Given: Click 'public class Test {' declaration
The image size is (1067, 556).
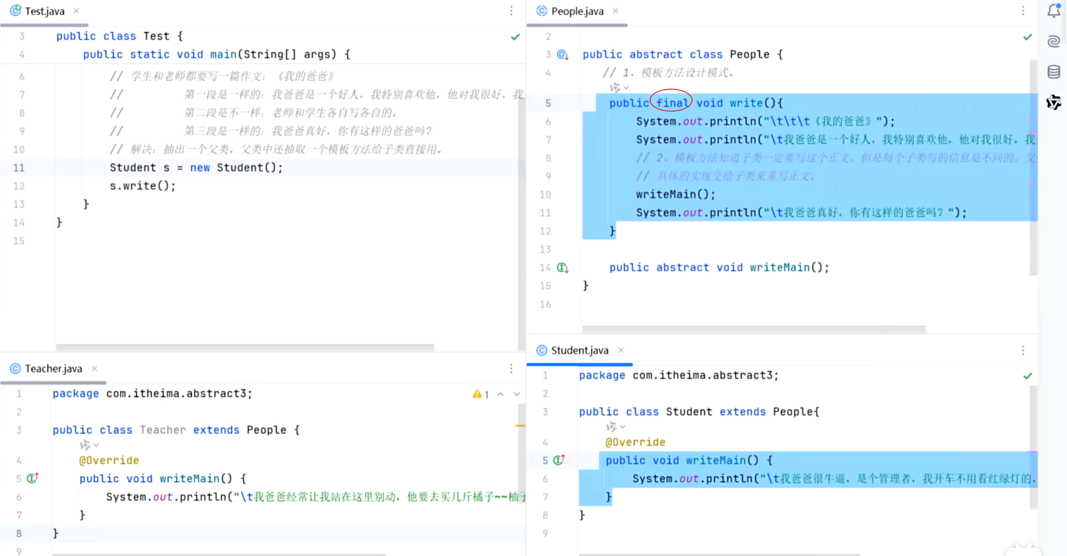Looking at the screenshot, I should coord(120,37).
